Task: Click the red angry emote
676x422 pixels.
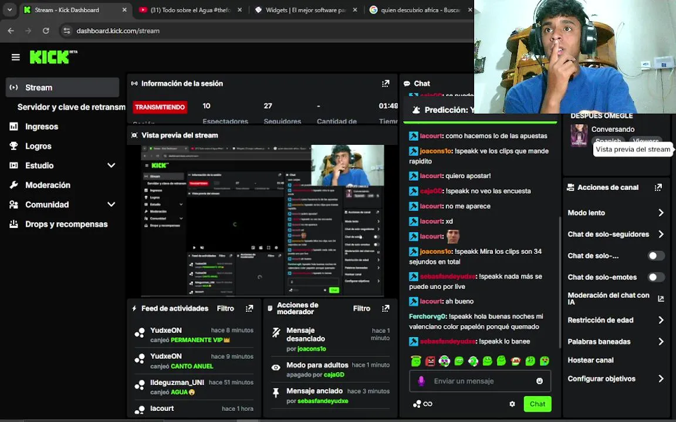Action: coord(430,361)
